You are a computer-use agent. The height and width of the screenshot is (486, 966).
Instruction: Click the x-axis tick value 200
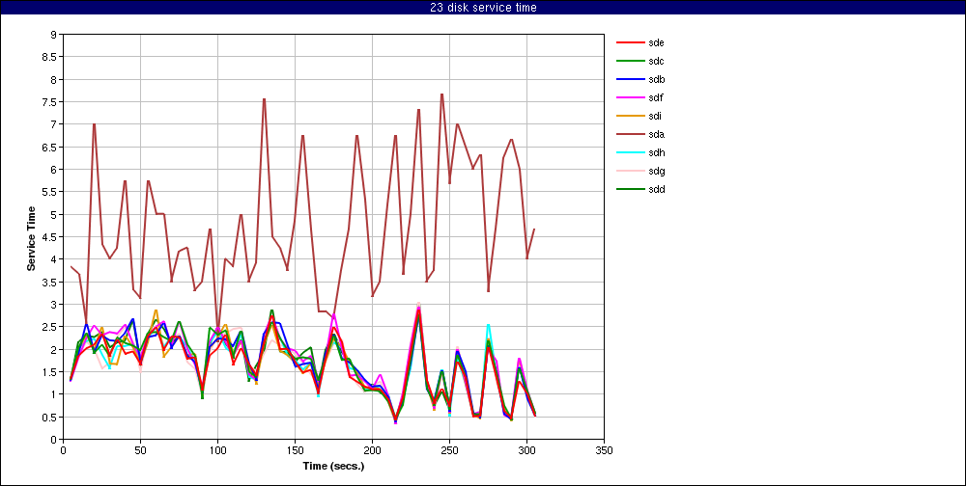(372, 450)
